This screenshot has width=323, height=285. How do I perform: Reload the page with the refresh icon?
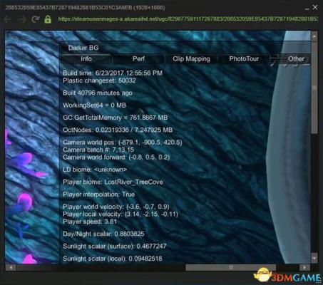tap(35, 19)
